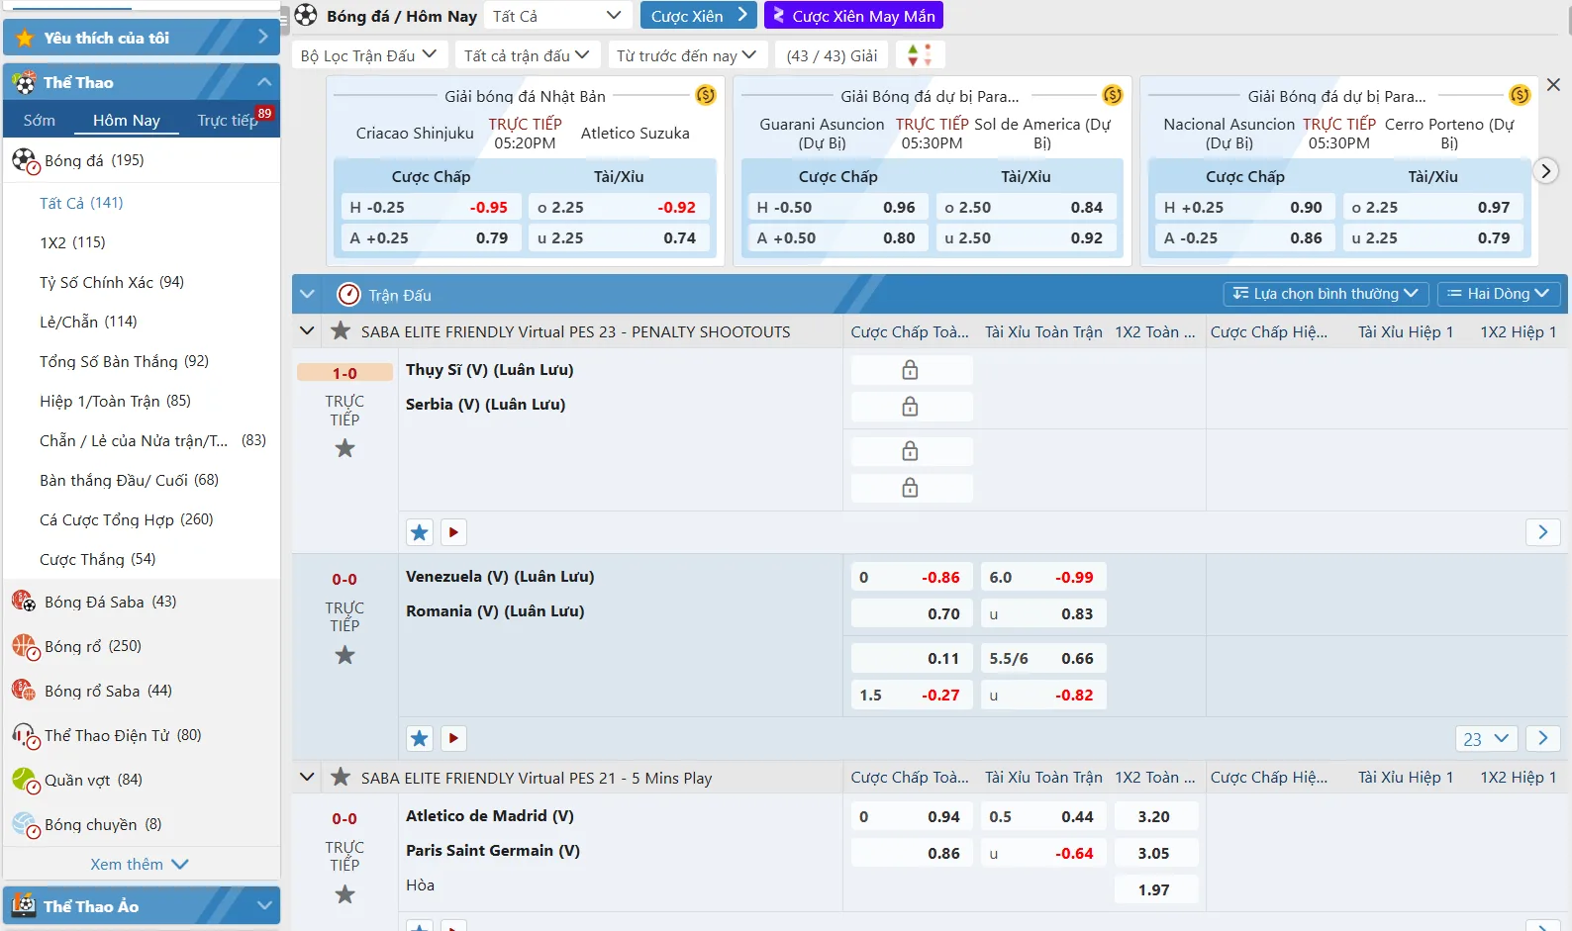This screenshot has height=931, width=1572.
Task: Favorite the Thụy Sĩ vs Serbia match star
Action: tap(344, 448)
